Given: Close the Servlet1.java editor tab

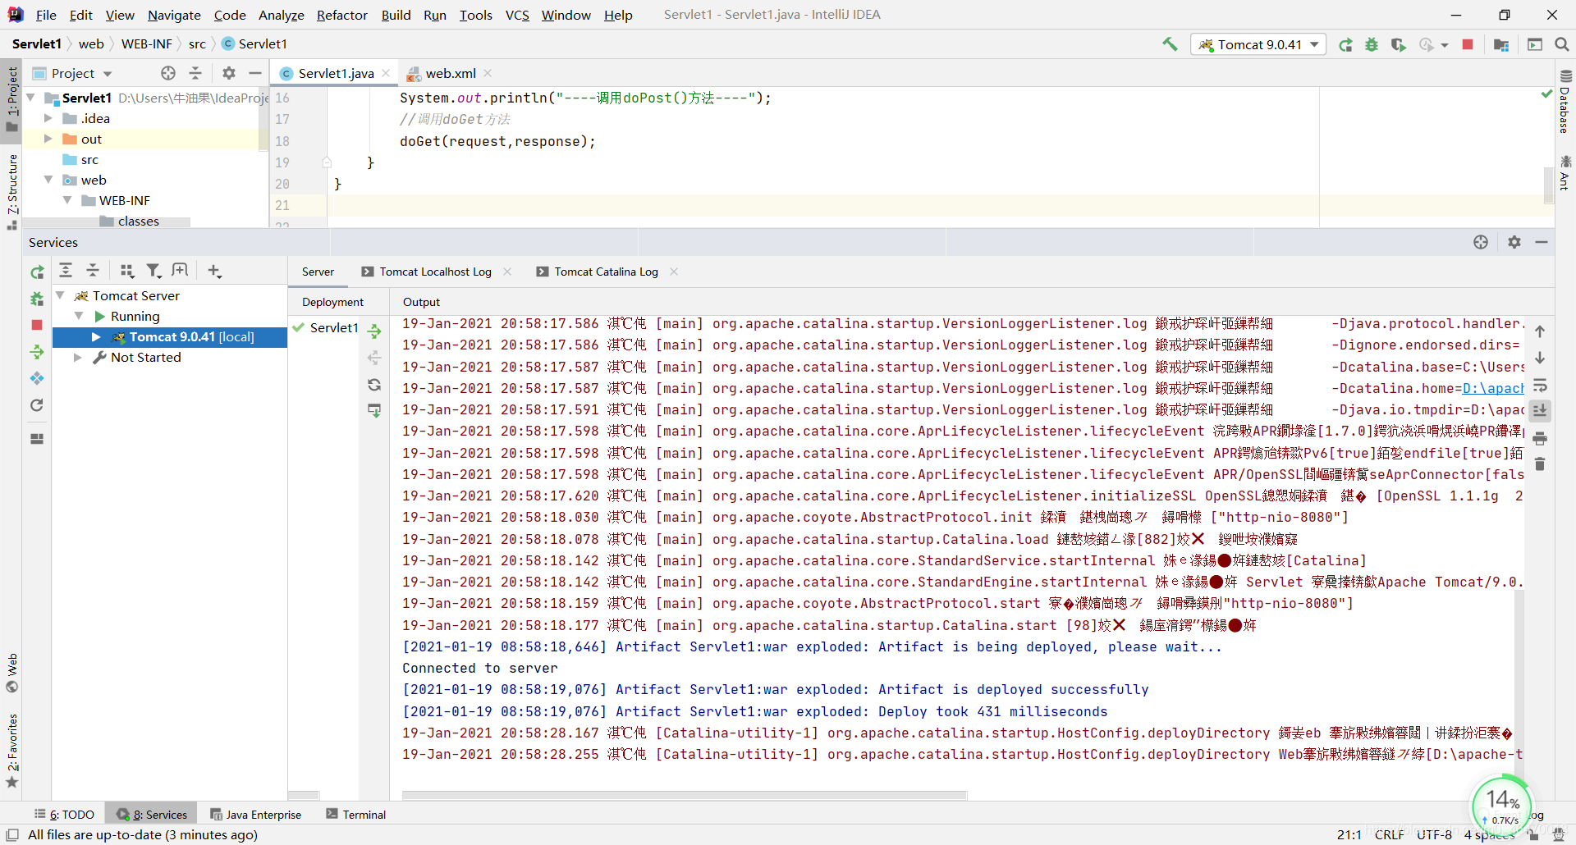Looking at the screenshot, I should click(x=386, y=73).
